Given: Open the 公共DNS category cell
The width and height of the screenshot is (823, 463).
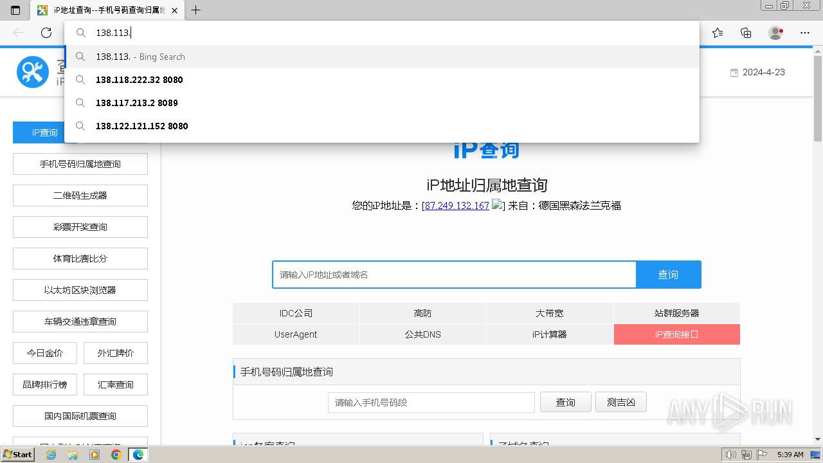Looking at the screenshot, I should click(x=422, y=334).
